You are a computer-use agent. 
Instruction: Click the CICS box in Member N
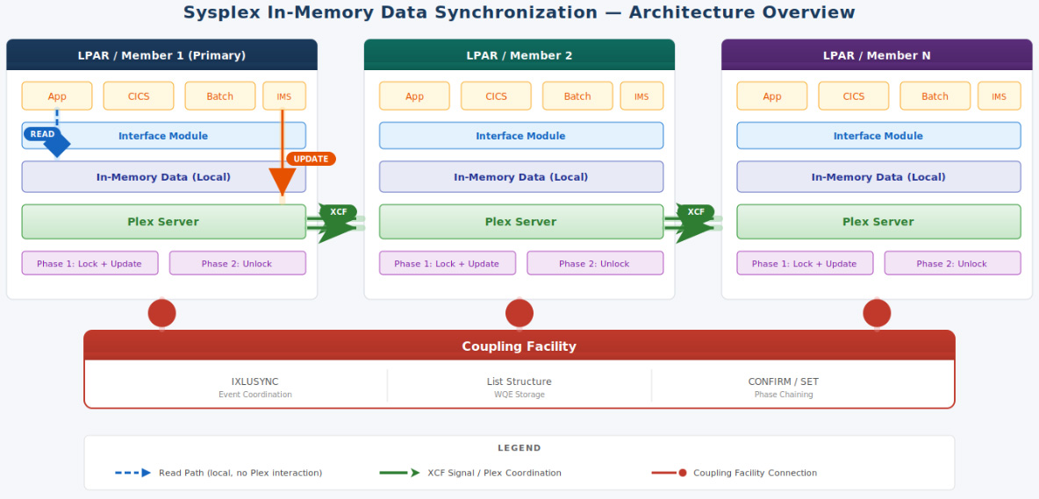[854, 96]
